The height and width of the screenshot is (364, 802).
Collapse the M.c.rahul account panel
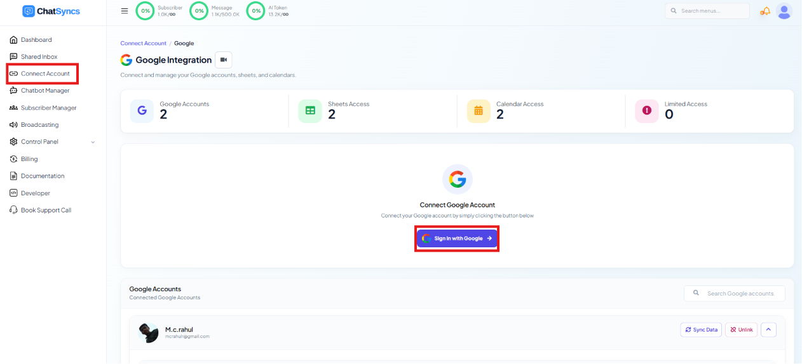(768, 330)
